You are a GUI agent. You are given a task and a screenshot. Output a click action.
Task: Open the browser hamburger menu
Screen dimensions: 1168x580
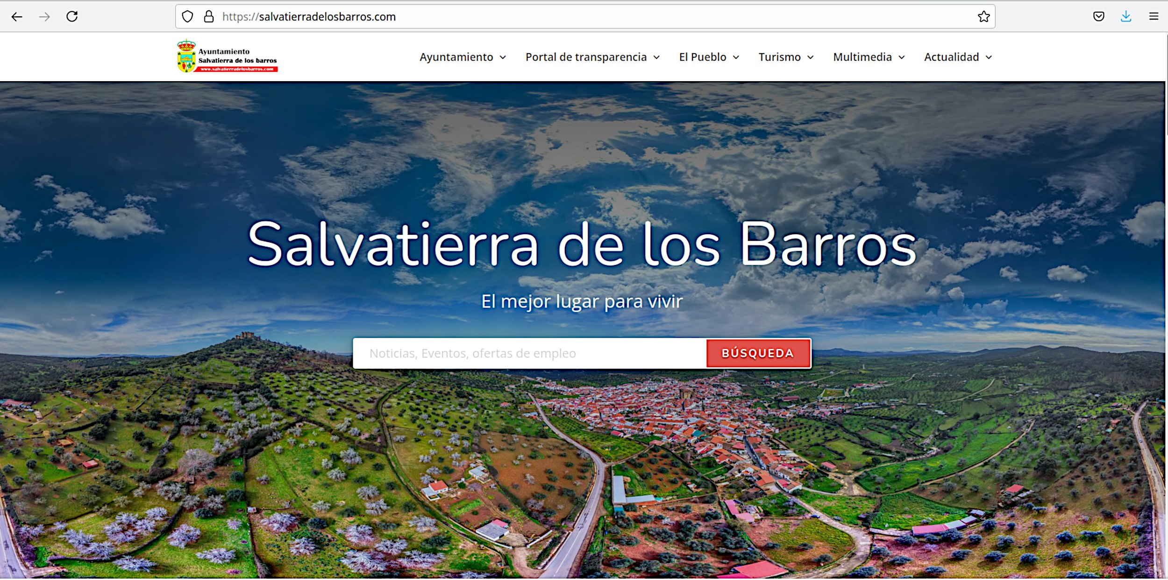click(1154, 17)
